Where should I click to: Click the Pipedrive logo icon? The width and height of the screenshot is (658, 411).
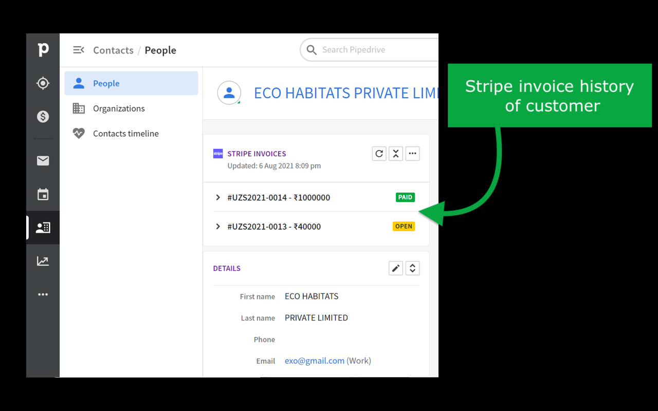point(43,50)
